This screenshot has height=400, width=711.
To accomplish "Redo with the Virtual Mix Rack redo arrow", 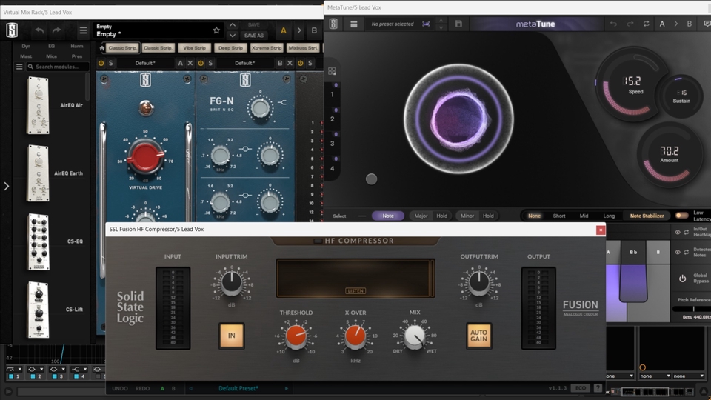I will point(57,30).
